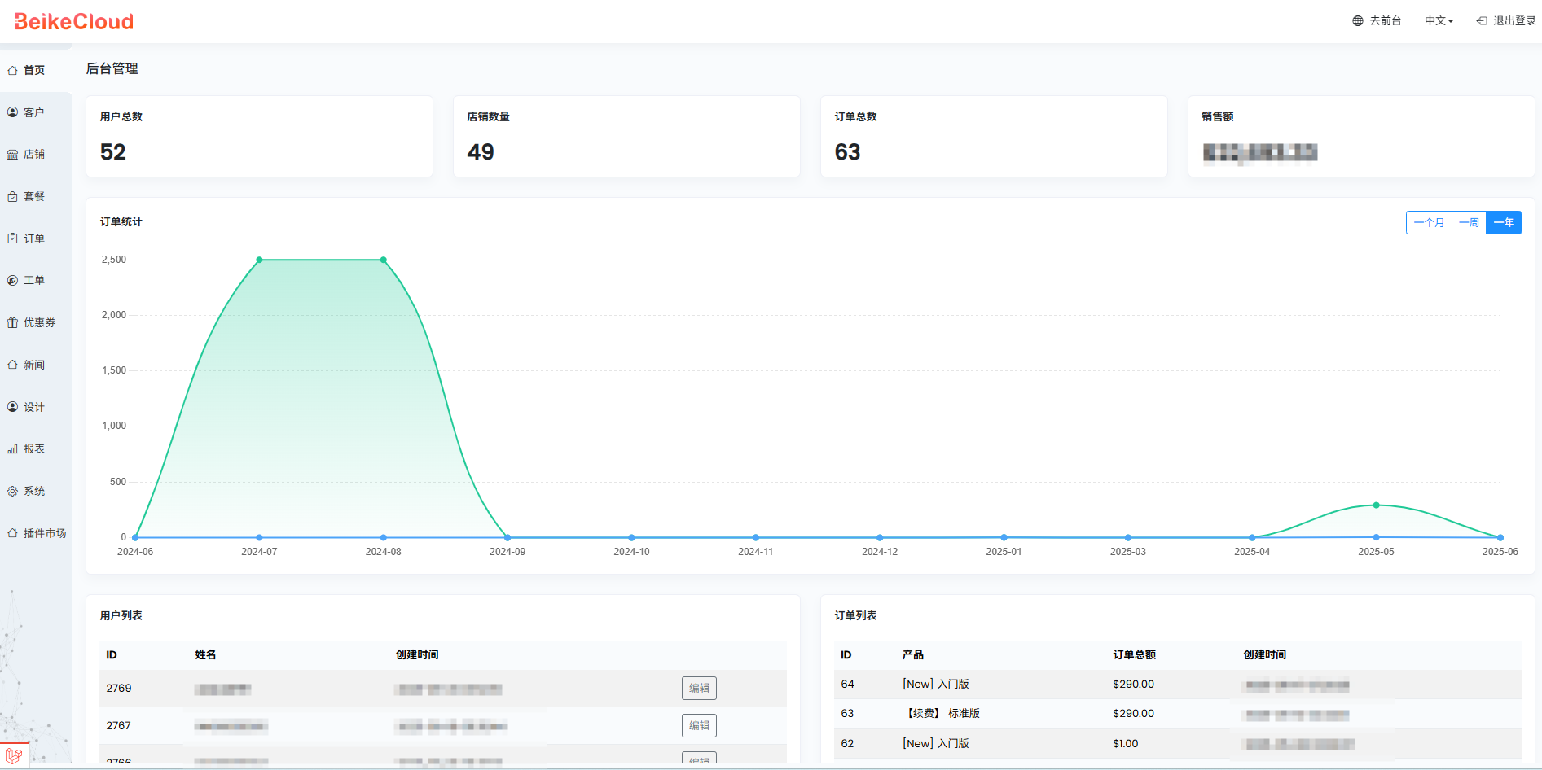Image resolution: width=1542 pixels, height=770 pixels.
Task: Click the bar chart icon beside 报表
Action: pyautogui.click(x=12, y=449)
